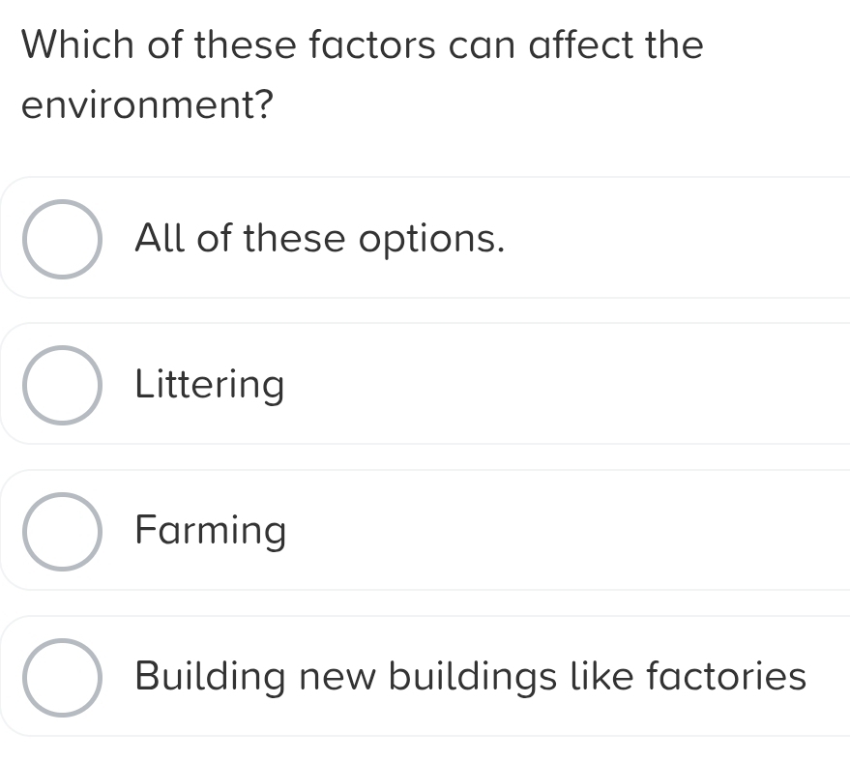The image size is (850, 762).
Task: Click the word 'All' in the first answer
Action: click(160, 238)
